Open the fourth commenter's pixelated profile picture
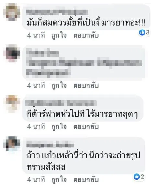This screenshot has height=189, width=151. coord(12,144)
